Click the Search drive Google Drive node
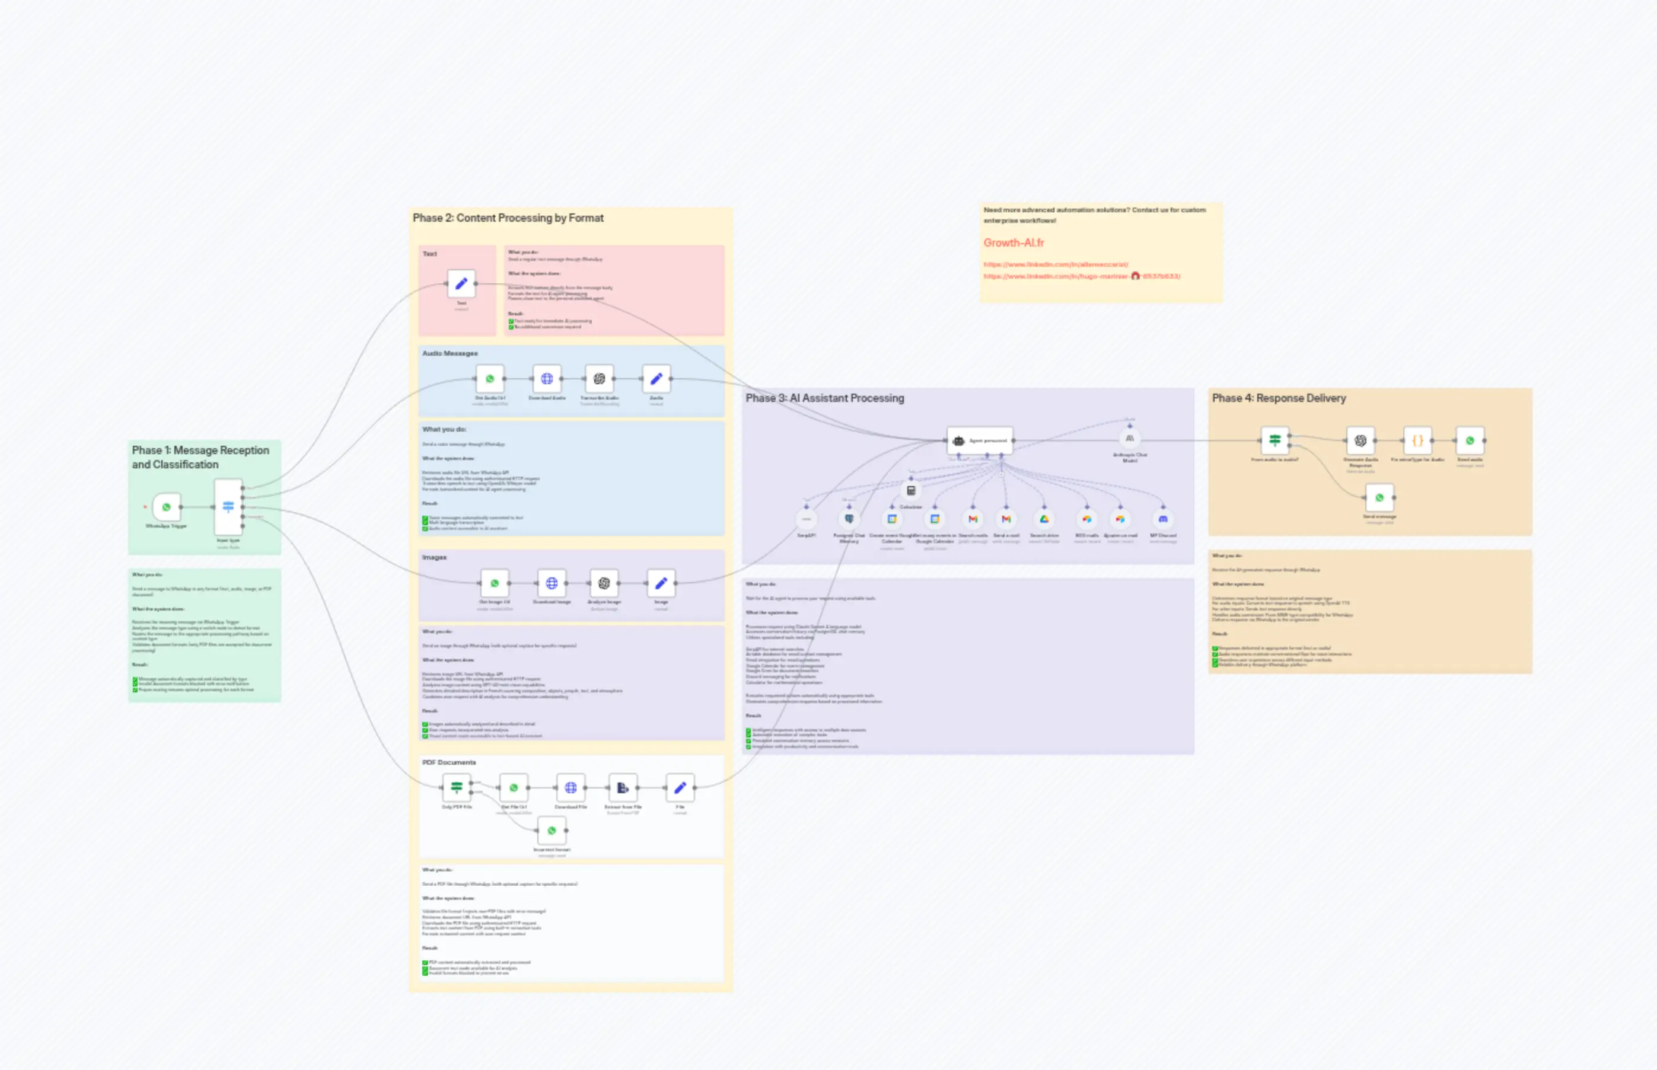This screenshot has width=1657, height=1070. point(1044,519)
